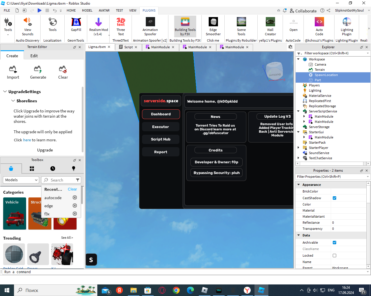Viewport: 371px width, 296px height.
Task: Open the Models category dropdown
Action: (21, 180)
